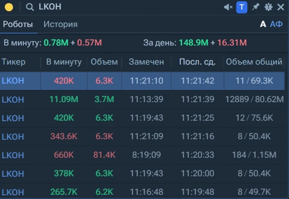The height and width of the screenshot is (199, 289).
Task: Click the 81.4K volume cell
Action: pyautogui.click(x=104, y=155)
